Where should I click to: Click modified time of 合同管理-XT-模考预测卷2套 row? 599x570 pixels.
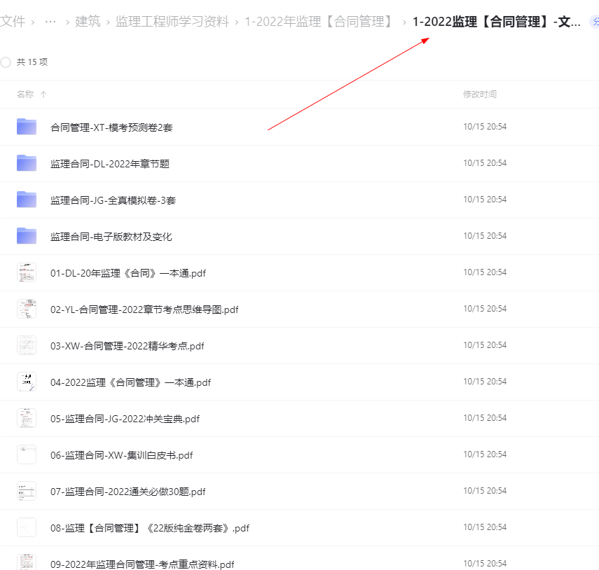(x=485, y=126)
